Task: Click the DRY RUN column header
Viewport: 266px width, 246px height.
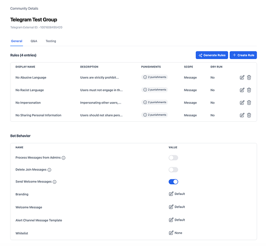Action: [x=216, y=67]
